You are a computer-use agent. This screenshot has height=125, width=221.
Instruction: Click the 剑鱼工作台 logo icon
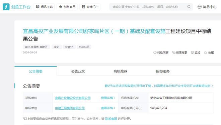point(6,7)
